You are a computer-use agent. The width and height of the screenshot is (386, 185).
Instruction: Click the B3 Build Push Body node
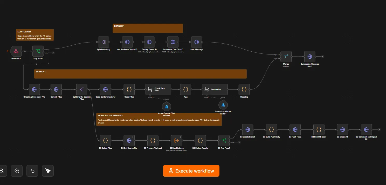271,129
